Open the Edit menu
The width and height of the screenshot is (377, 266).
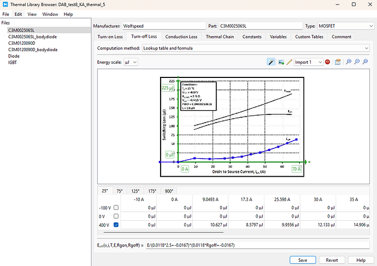click(18, 14)
